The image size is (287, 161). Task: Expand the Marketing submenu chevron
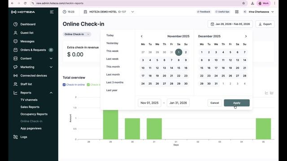tap(51, 67)
